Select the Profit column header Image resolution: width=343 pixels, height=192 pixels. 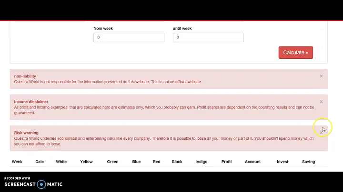(x=226, y=162)
